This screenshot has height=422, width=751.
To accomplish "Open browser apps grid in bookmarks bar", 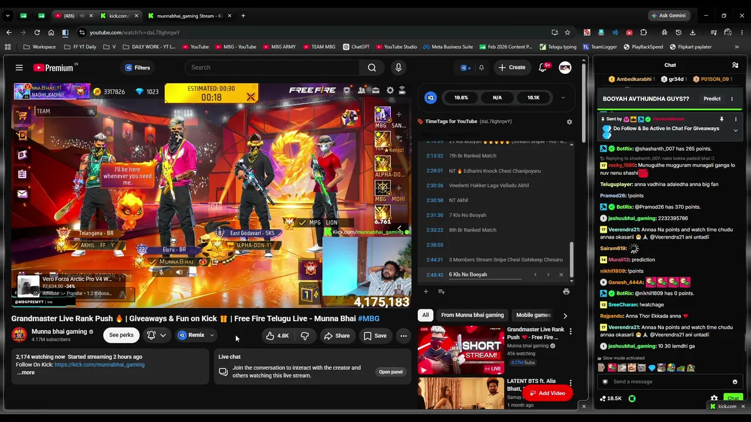I will [8, 47].
